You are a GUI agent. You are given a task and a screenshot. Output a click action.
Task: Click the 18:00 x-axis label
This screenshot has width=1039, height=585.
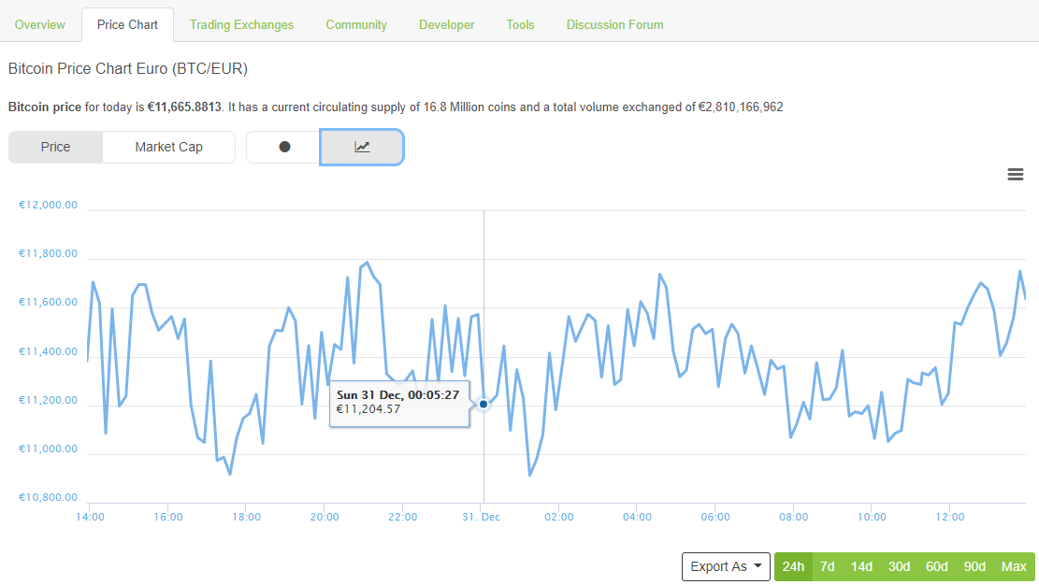247,517
